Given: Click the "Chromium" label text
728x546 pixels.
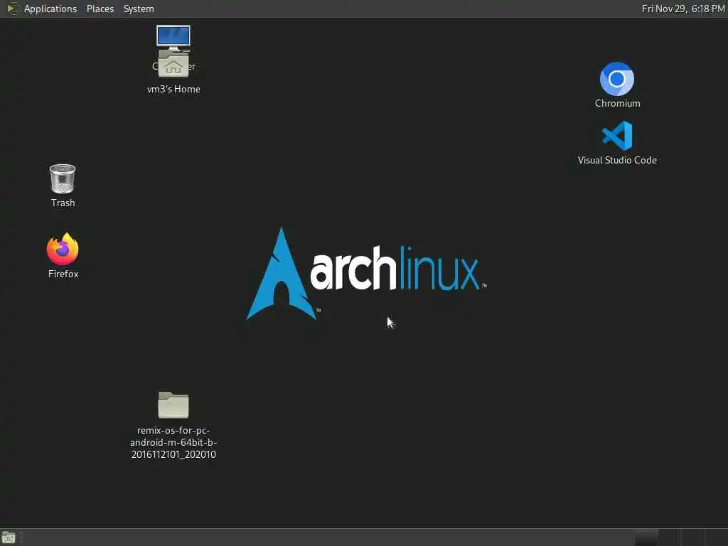Looking at the screenshot, I should tap(618, 104).
